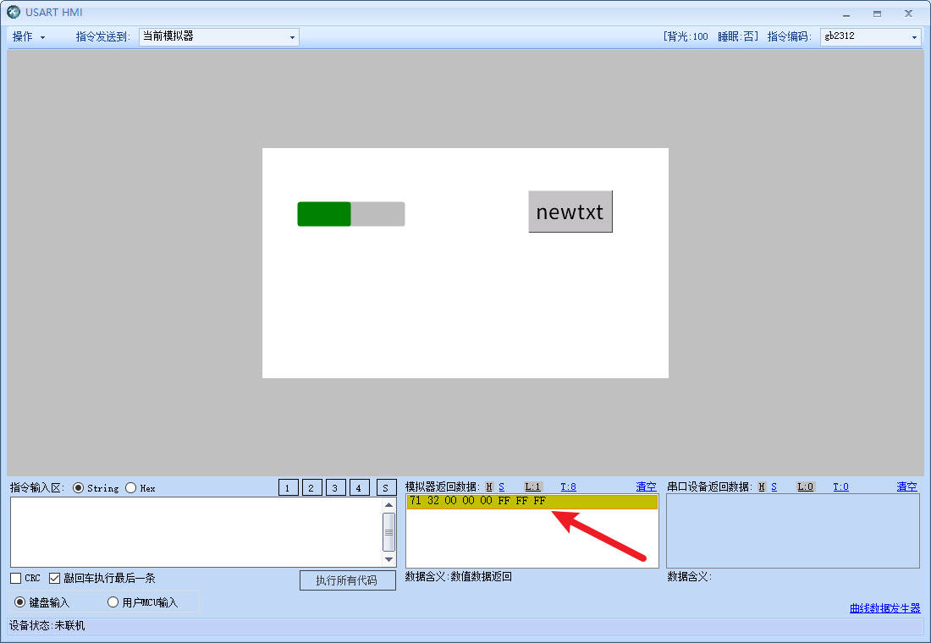The width and height of the screenshot is (931, 643).
Task: Select the Hex input radio button
Action: click(130, 488)
